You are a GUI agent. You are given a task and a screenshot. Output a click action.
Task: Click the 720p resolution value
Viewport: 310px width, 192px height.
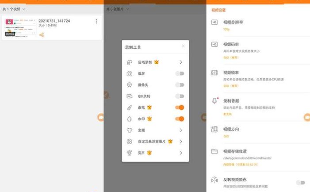[226, 29]
